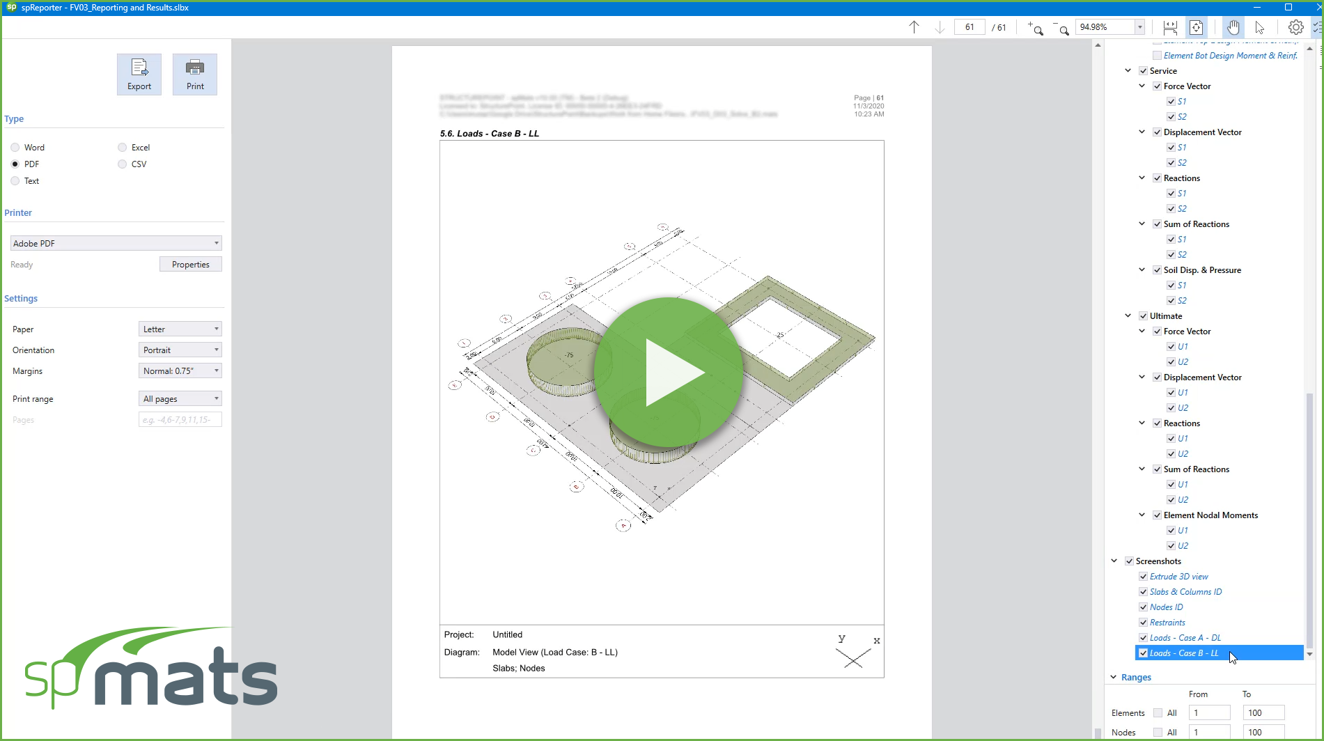Open settings gear in toolbar
Viewport: 1324px width, 741px height.
coord(1295,27)
